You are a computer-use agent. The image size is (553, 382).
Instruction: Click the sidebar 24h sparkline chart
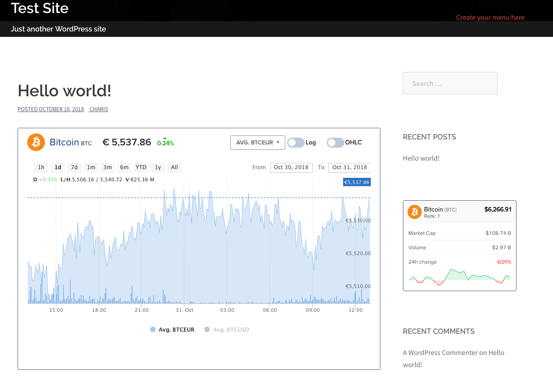(459, 277)
